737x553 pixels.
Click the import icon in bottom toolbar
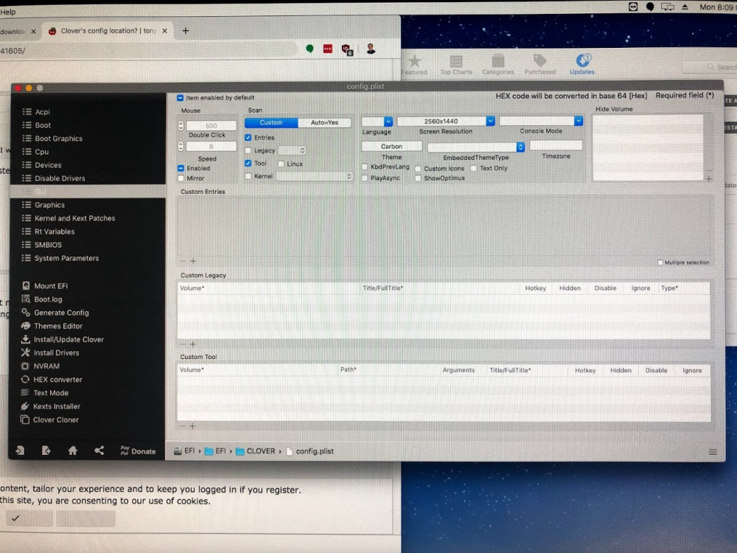tap(20, 451)
